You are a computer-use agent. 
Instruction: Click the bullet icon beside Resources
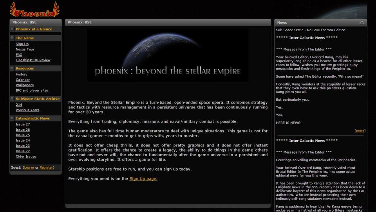click(x=13, y=68)
